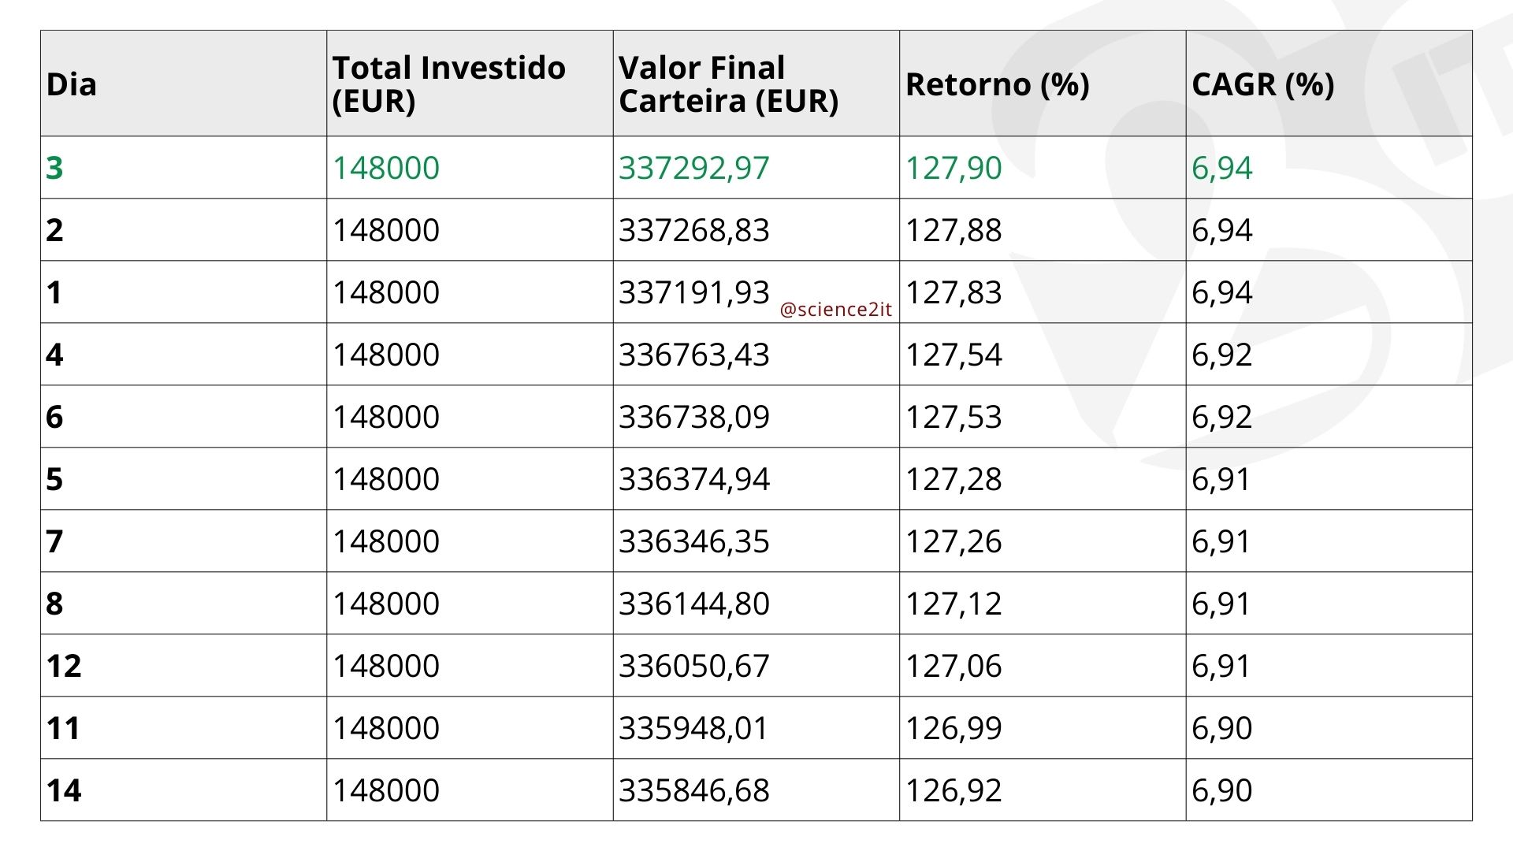The height and width of the screenshot is (851, 1513).
Task: Select the green return value 127,90
Action: pos(953,168)
